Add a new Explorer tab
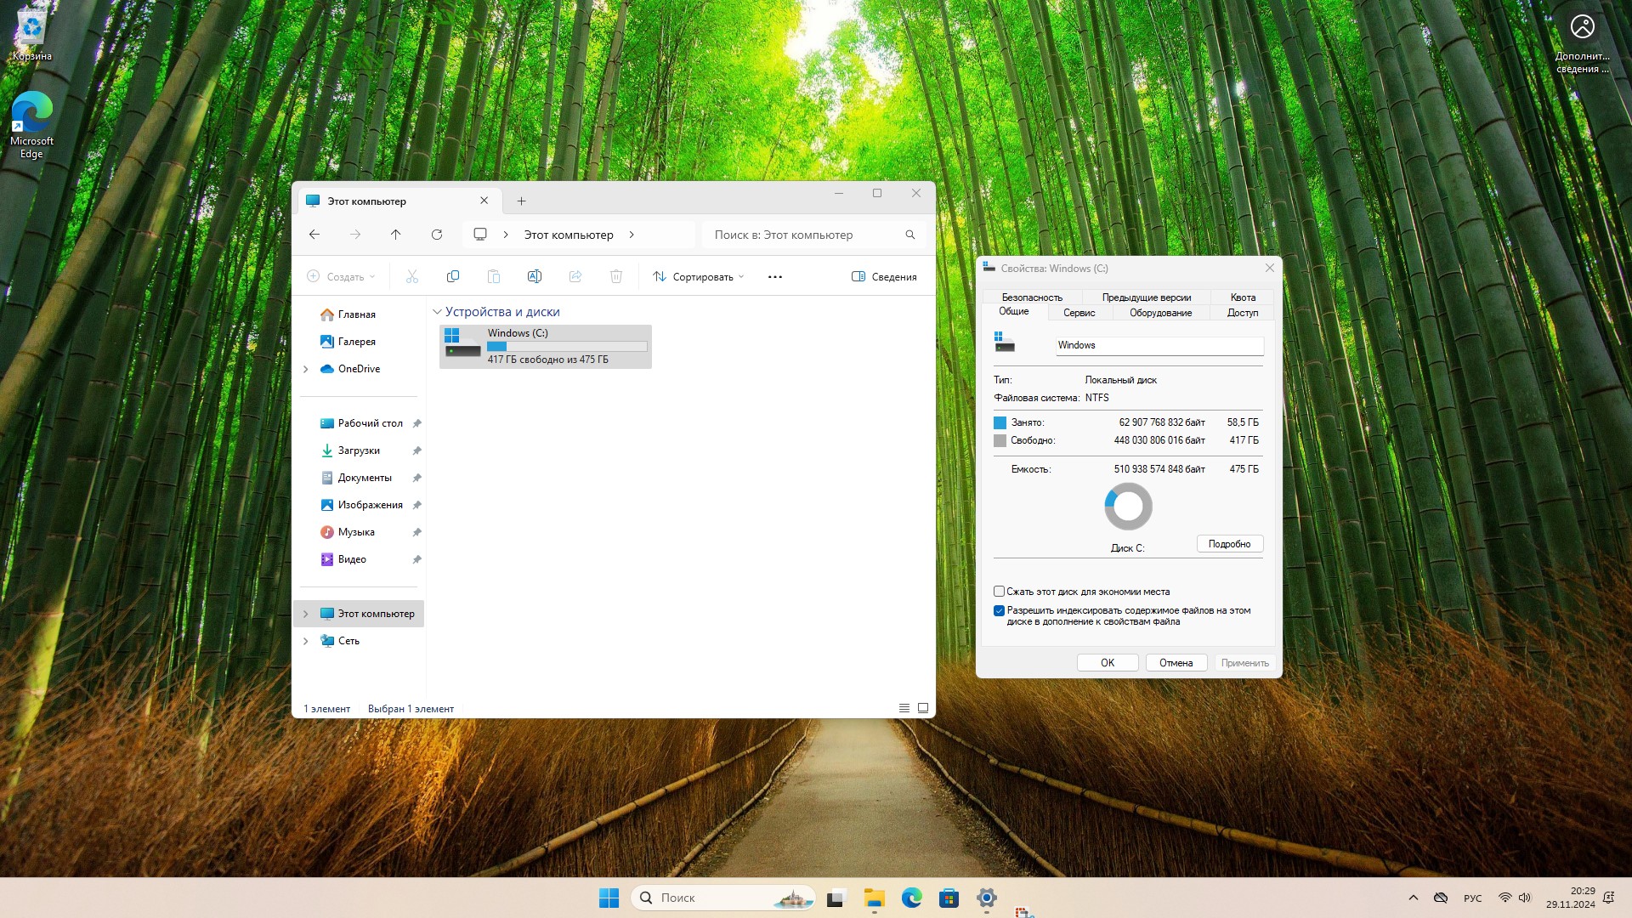Image resolution: width=1632 pixels, height=918 pixels. click(x=521, y=201)
